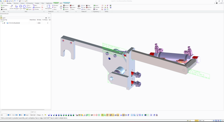Click the Range value input field
The width and height of the screenshot is (224, 122).
[x=43, y=115]
